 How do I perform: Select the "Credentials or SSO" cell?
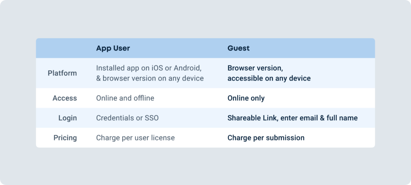pyautogui.click(x=126, y=118)
